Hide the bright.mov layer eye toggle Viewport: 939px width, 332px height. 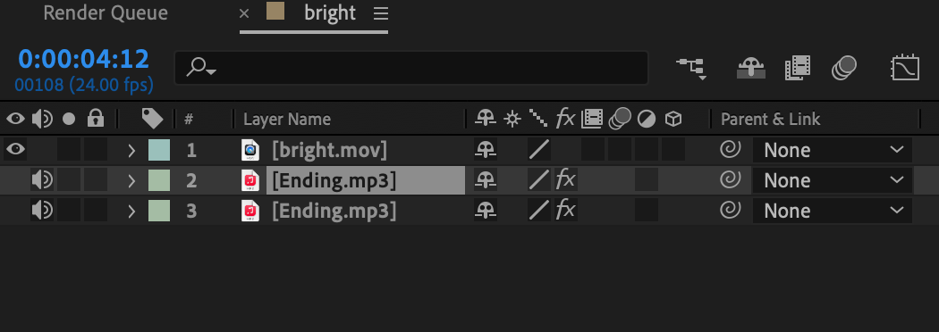click(15, 149)
